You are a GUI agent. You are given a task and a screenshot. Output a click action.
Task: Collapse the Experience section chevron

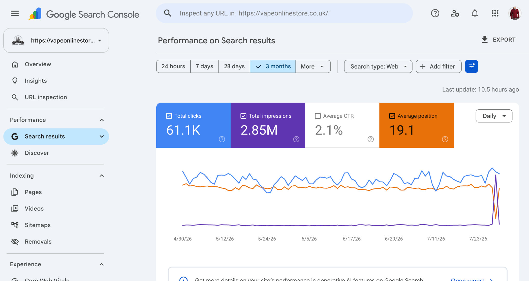(102, 264)
